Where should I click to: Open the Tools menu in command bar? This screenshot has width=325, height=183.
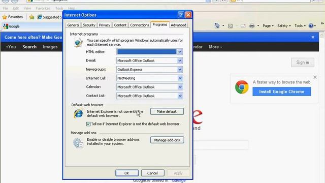pos(300,26)
